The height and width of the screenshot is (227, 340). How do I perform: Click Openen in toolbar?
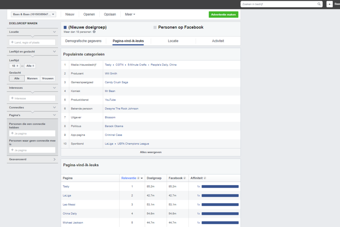(x=89, y=14)
